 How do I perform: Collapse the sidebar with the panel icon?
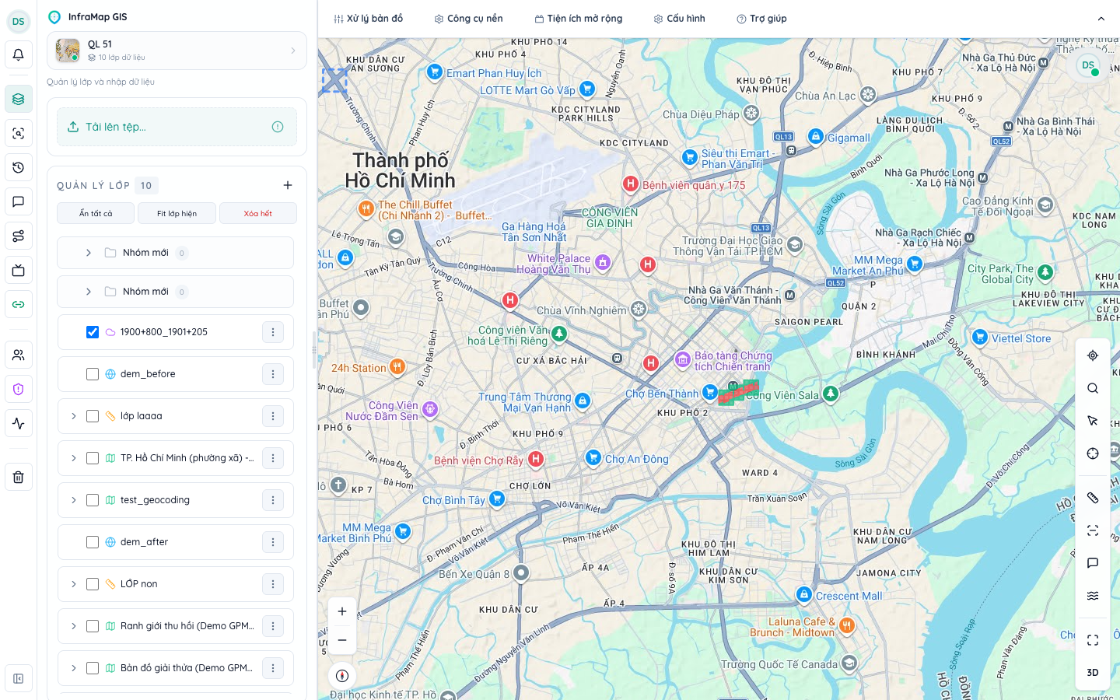click(19, 679)
